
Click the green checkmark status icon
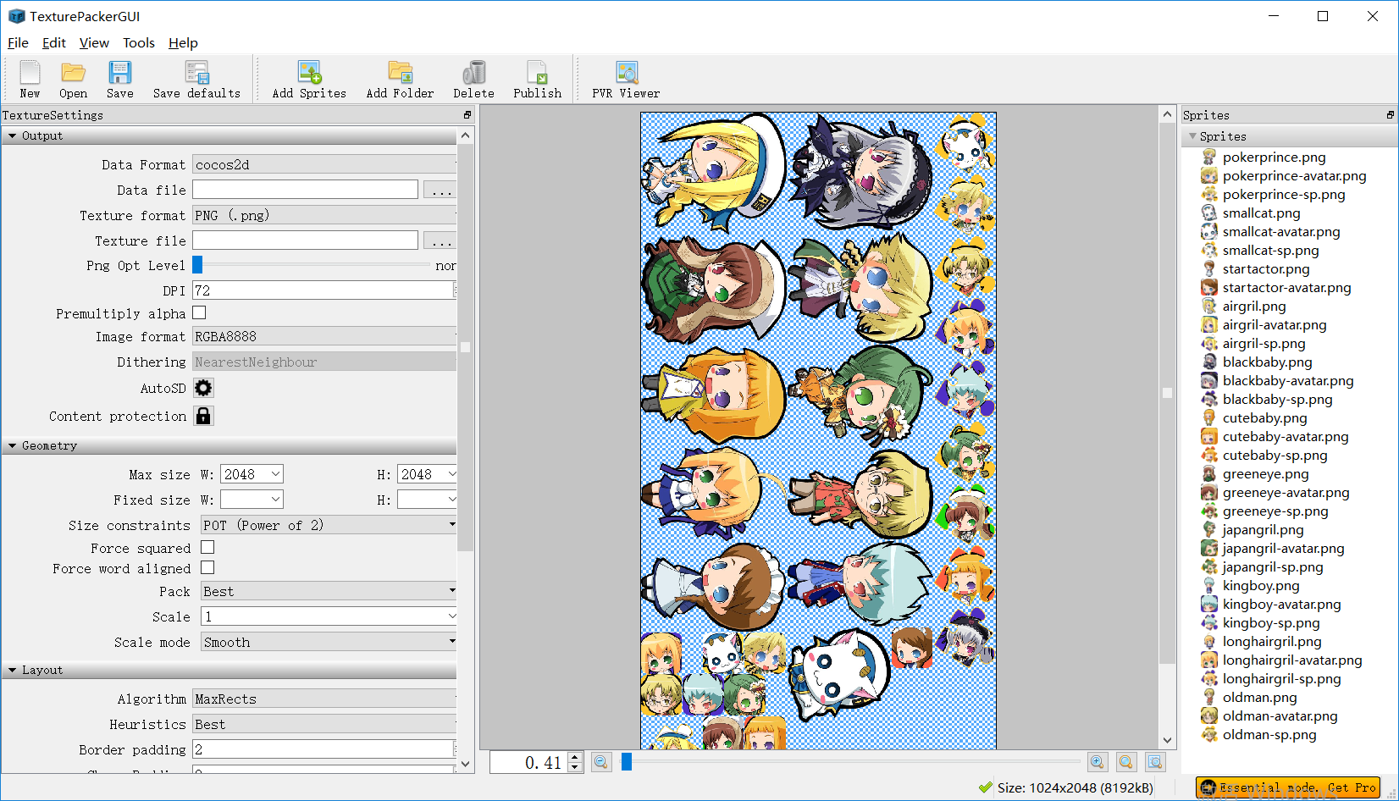[x=985, y=787]
